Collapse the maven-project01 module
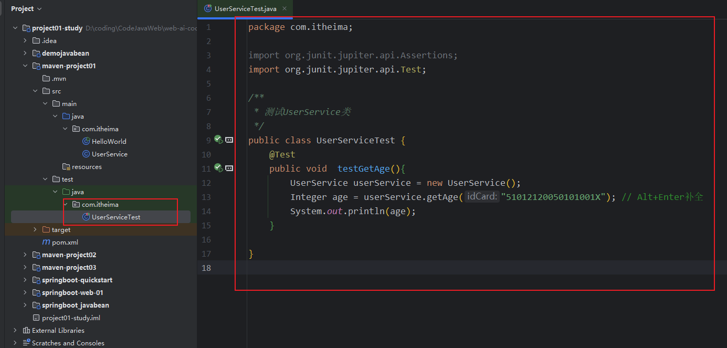 click(x=25, y=66)
